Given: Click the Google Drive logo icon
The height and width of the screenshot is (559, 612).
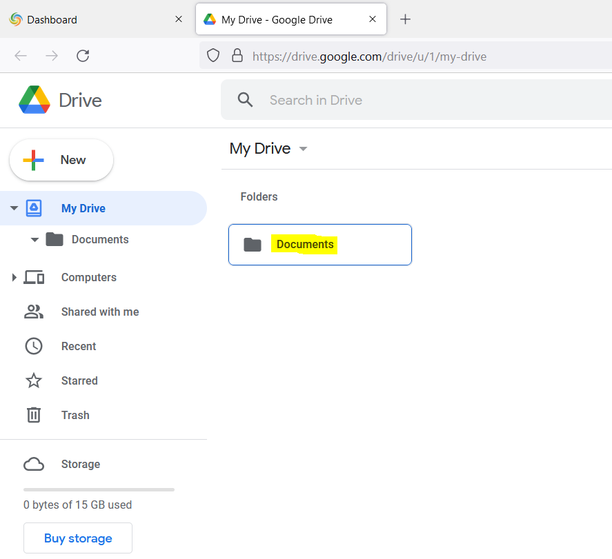Looking at the screenshot, I should [x=34, y=100].
